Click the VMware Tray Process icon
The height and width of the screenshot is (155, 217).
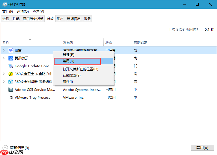(x=11, y=98)
